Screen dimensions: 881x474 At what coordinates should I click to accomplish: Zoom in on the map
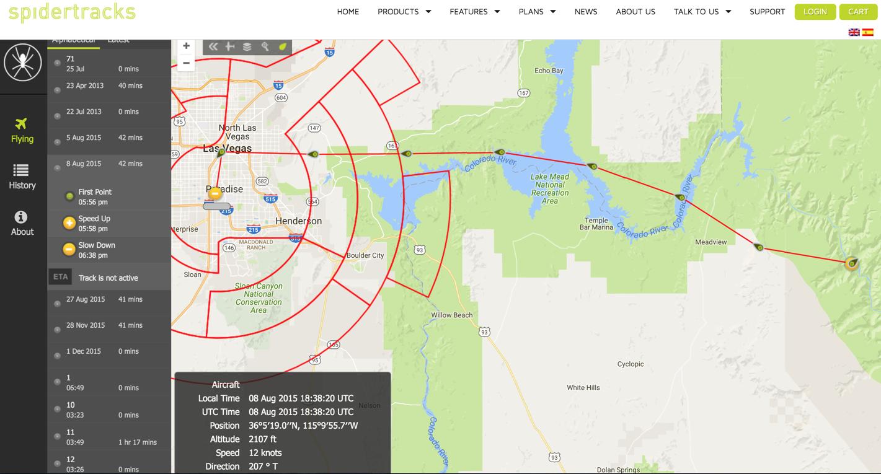pos(186,46)
